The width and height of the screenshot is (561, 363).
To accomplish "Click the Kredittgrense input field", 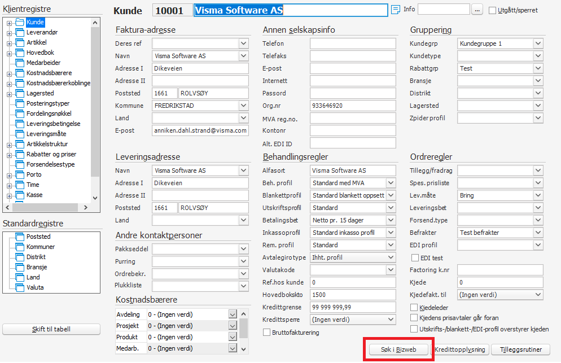I will 353,307.
